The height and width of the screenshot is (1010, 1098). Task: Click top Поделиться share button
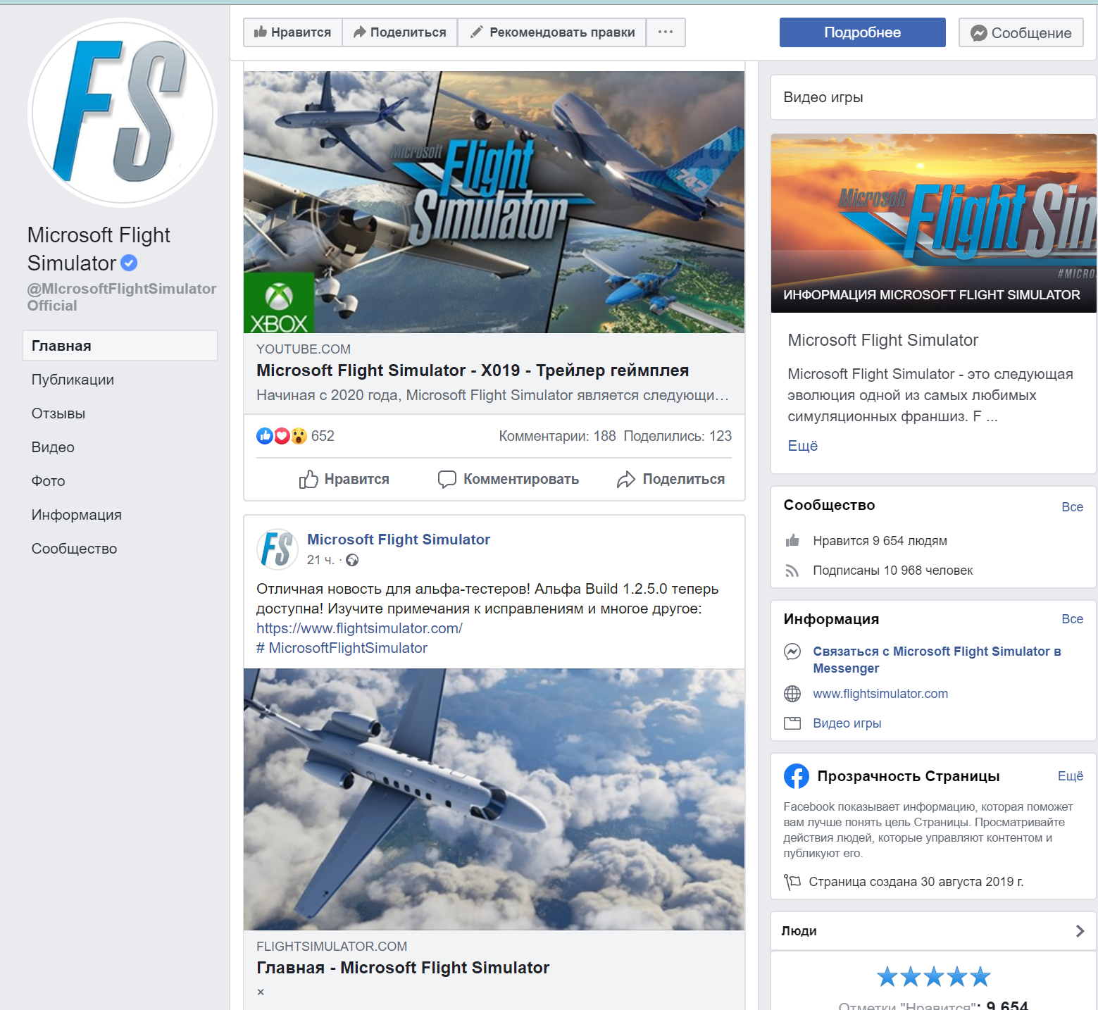[x=400, y=32]
